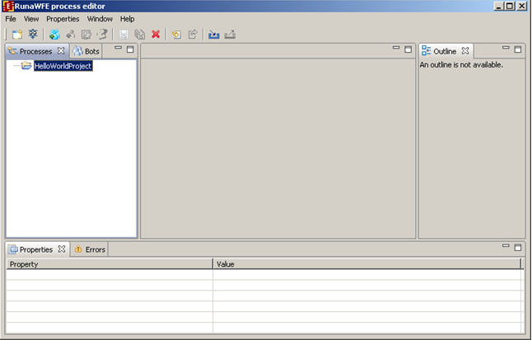Click the save floppy disk icon
This screenshot has width=532, height=340.
pyautogui.click(x=124, y=35)
